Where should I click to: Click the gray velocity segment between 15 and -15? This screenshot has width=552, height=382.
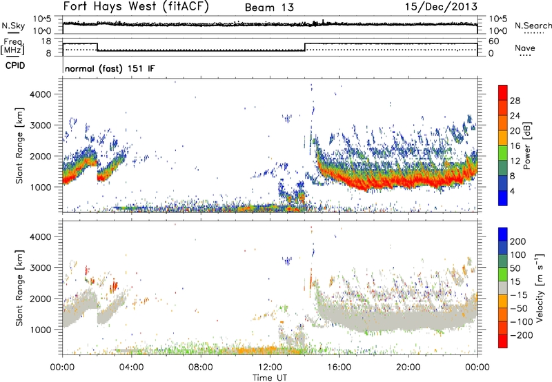[503, 288]
